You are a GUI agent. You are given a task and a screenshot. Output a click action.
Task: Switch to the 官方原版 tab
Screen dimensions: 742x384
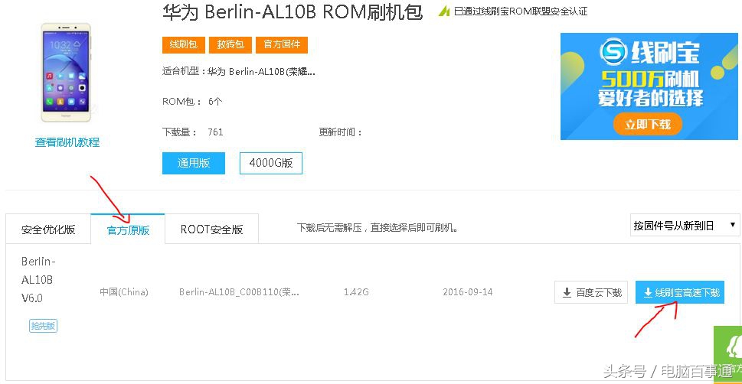coord(128,229)
